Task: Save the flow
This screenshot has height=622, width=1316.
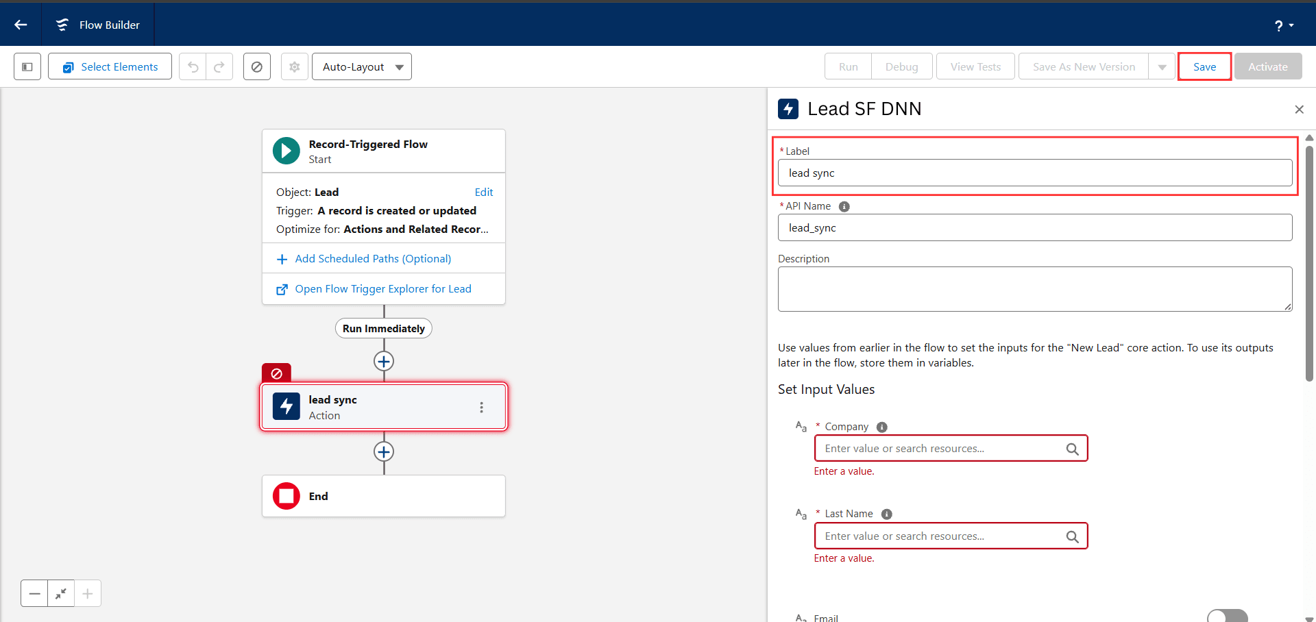Action: pos(1204,66)
